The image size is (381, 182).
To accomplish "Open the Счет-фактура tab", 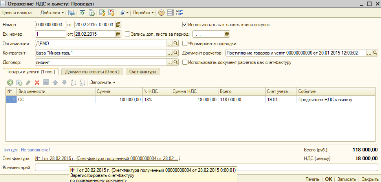I will tap(143, 72).
